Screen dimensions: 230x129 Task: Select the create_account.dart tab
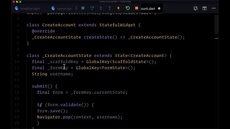(148, 9)
